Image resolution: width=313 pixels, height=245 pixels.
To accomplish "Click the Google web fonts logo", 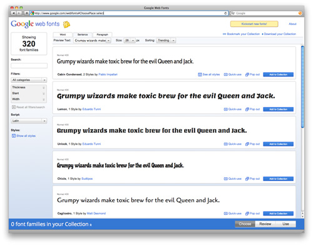I will pyautogui.click(x=35, y=24).
